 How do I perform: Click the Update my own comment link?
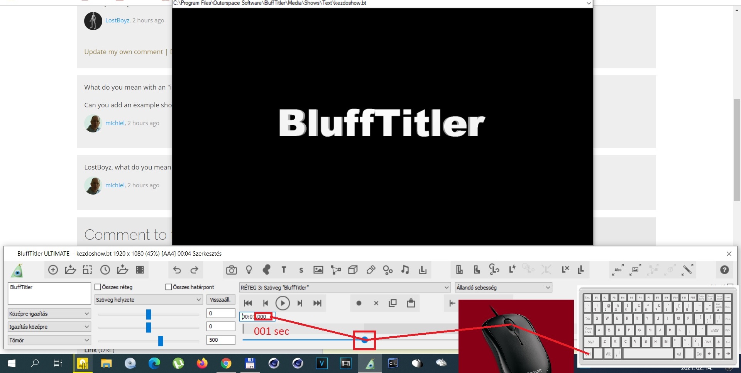123,52
